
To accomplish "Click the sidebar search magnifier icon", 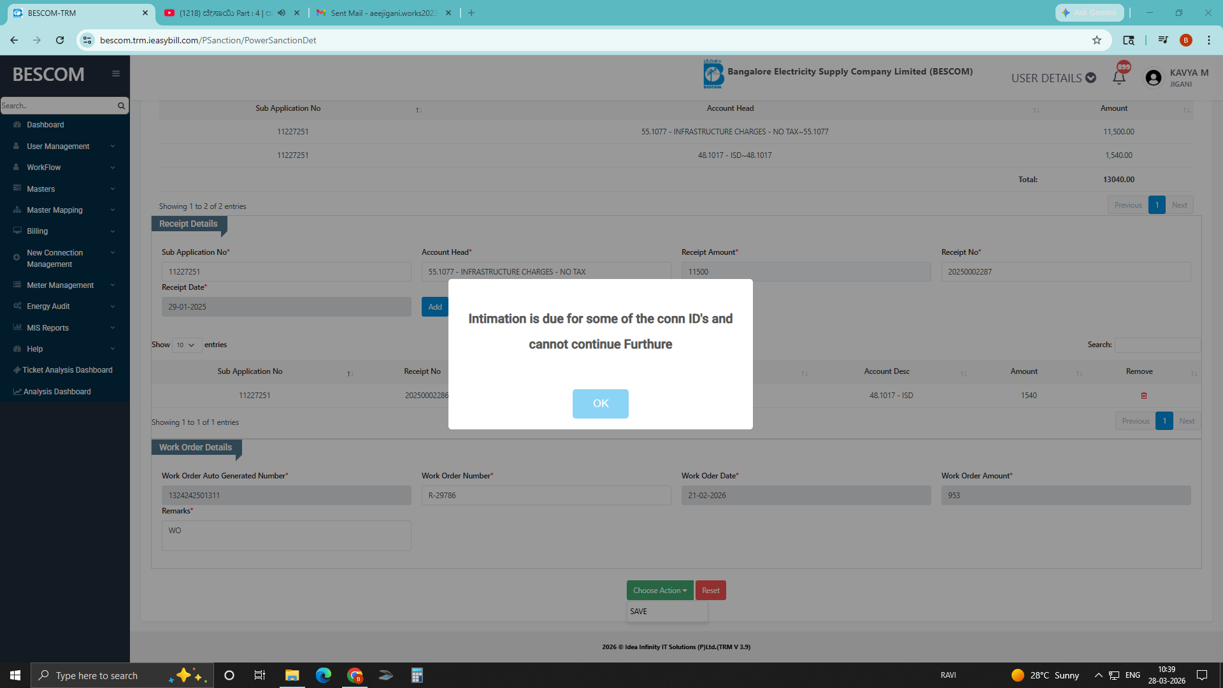I will (121, 106).
